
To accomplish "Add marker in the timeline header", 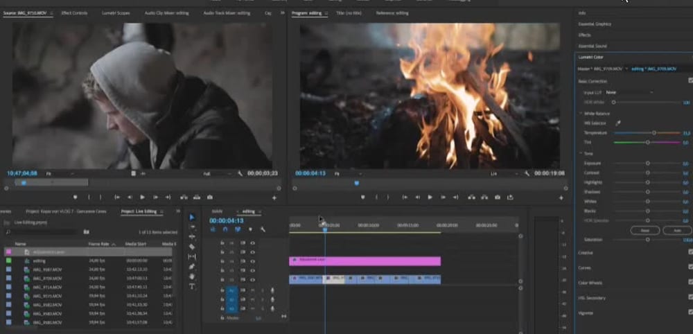I will [x=250, y=229].
